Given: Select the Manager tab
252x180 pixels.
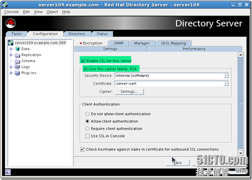Looking at the screenshot, I should [x=142, y=43].
